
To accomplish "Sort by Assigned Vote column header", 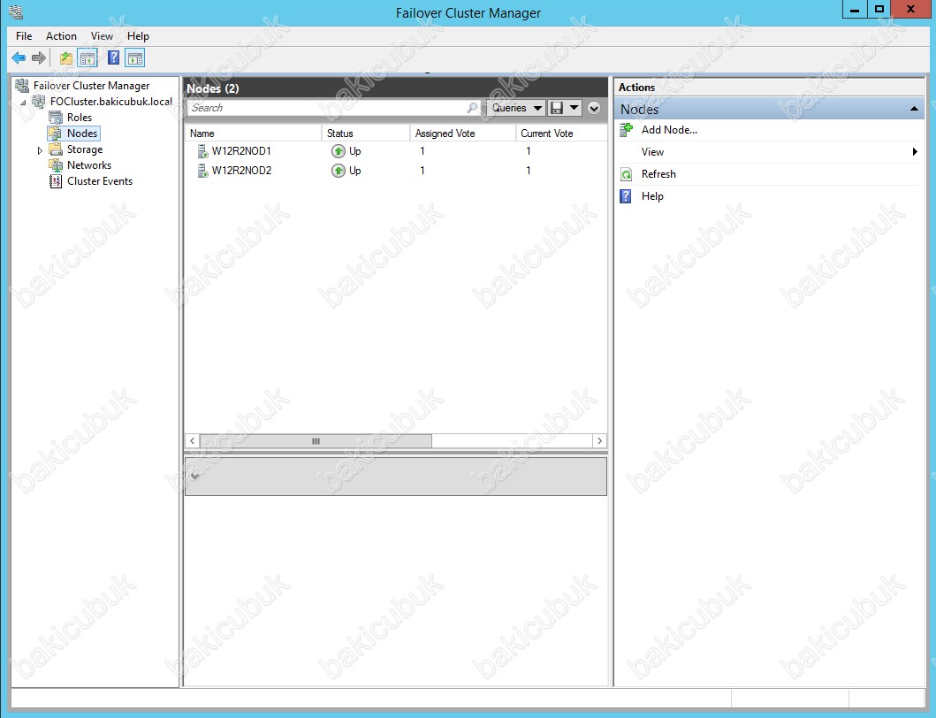I will click(463, 134).
